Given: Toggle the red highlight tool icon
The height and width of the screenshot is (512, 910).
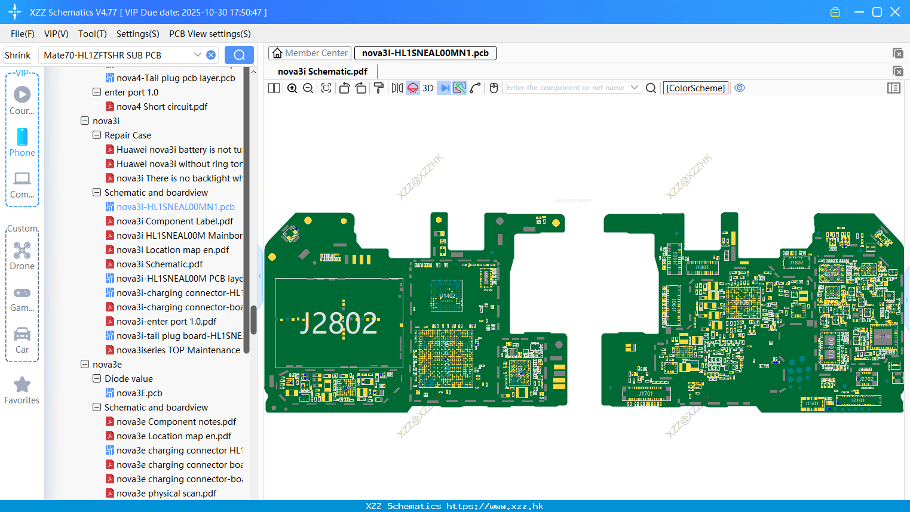Looking at the screenshot, I should click(x=413, y=88).
